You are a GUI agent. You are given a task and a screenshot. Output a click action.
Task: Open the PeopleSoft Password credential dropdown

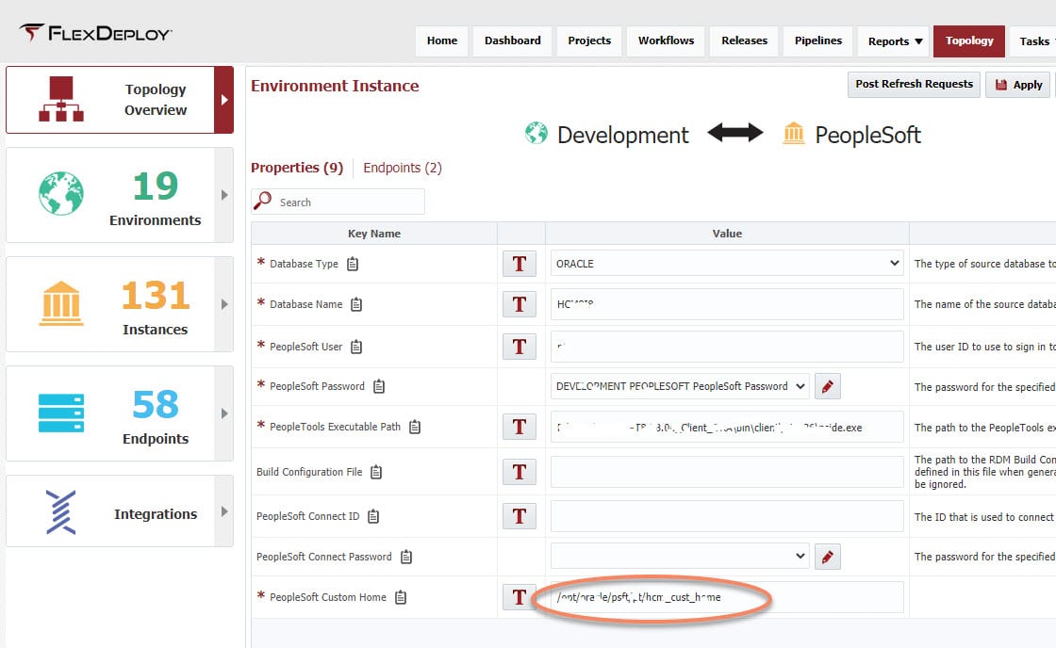coord(680,386)
